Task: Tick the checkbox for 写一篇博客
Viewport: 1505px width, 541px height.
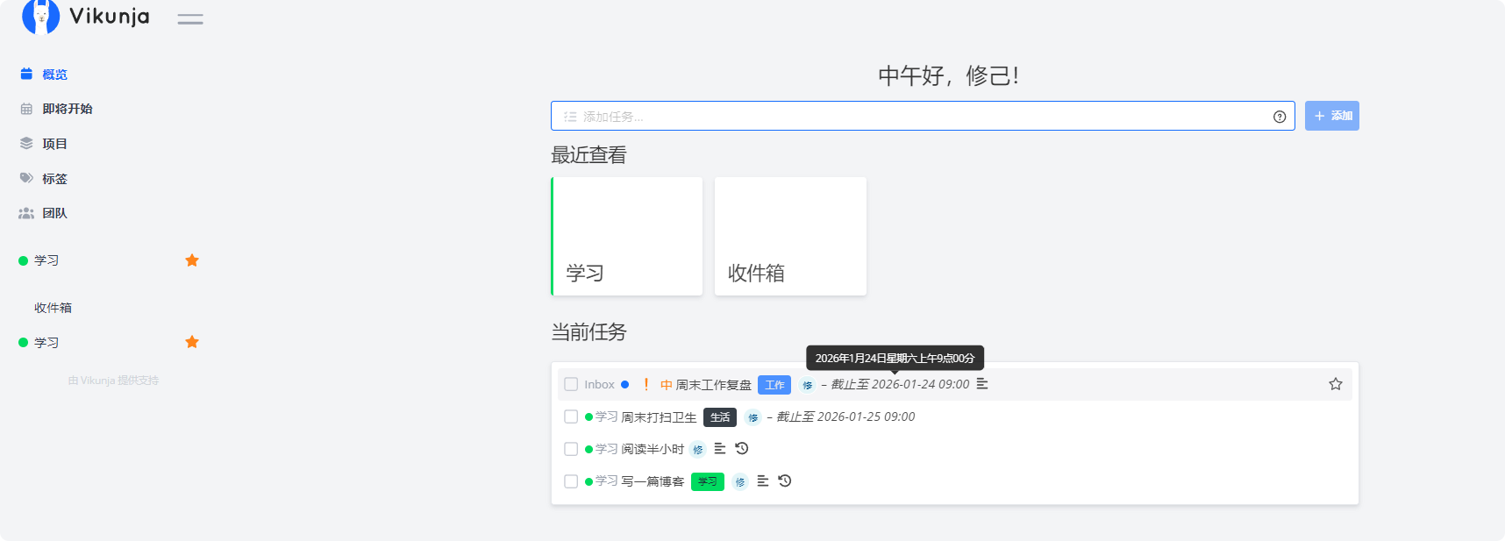Action: coord(571,481)
